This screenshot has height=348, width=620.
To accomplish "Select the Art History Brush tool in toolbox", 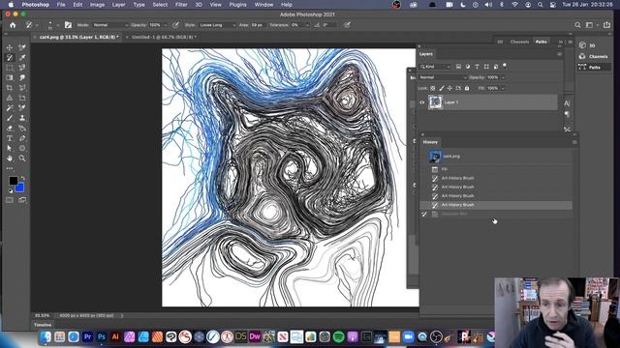I will click(10, 58).
